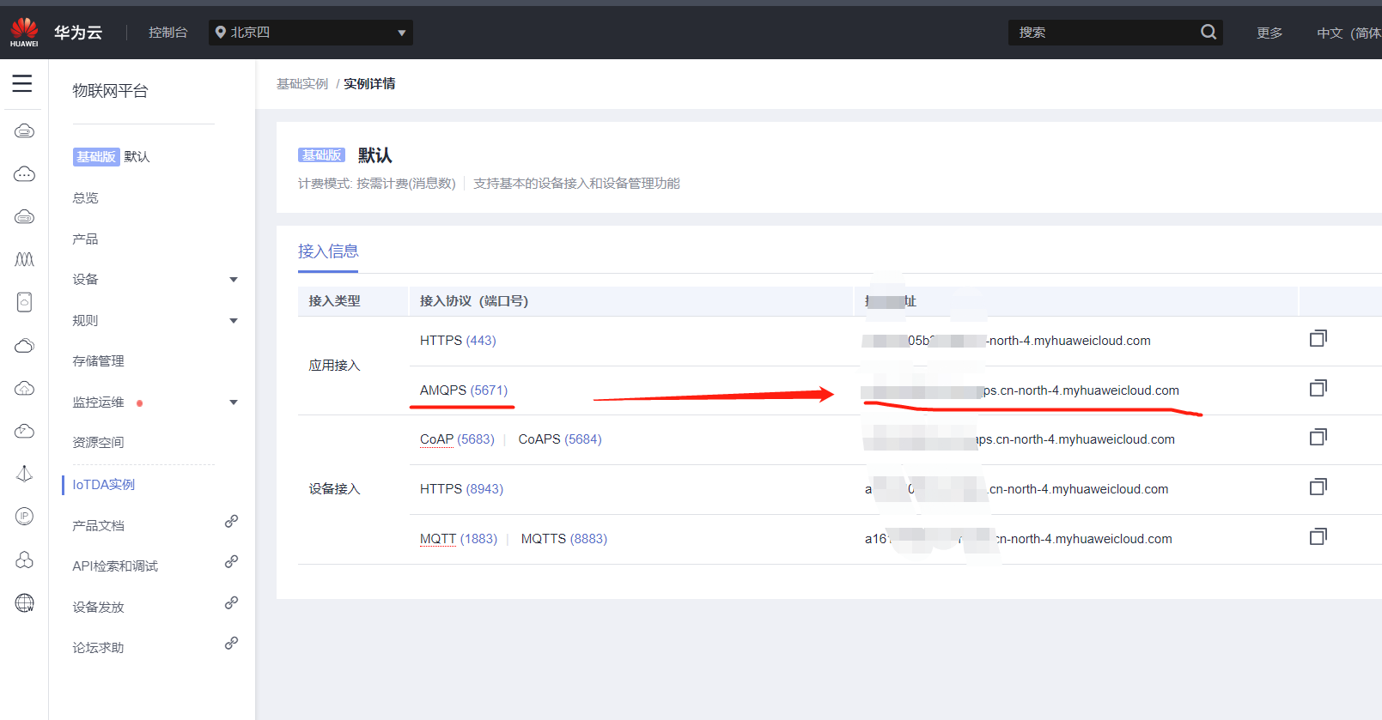
Task: Copy the HTTPS (443) access address
Action: 1318,339
